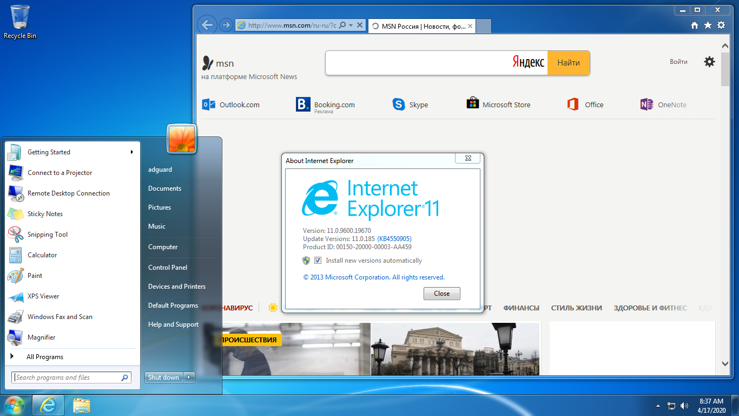Click the Shut down button

pos(164,378)
